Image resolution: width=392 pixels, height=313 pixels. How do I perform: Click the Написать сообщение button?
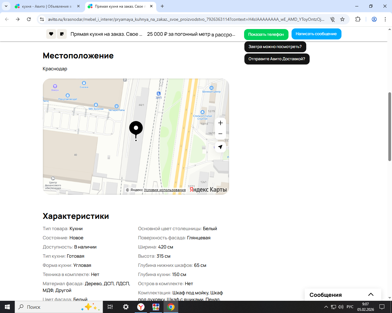(316, 34)
